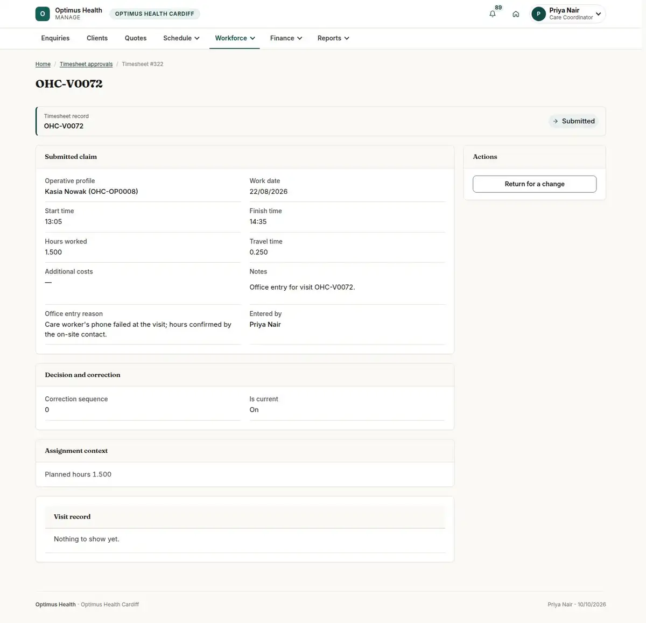This screenshot has width=646, height=623.
Task: Click Priya Nair's avatar circle
Action: (x=538, y=14)
